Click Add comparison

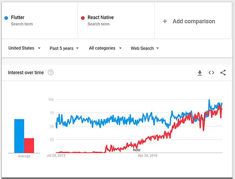click(x=194, y=21)
